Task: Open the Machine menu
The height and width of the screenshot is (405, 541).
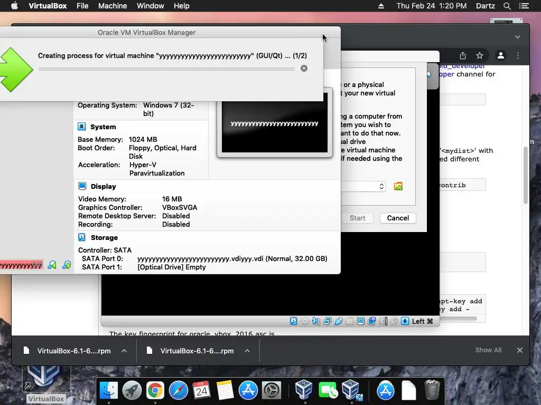Action: point(113,6)
